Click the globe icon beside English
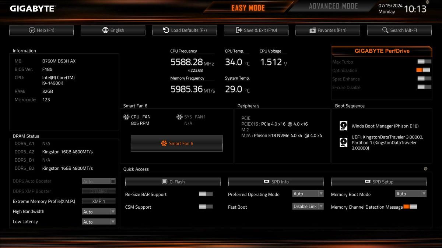Image resolution: width=442 pixels, height=248 pixels. click(x=105, y=30)
